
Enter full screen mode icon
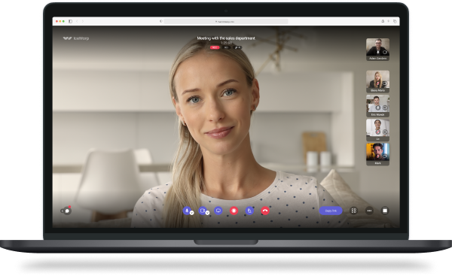[x=385, y=211]
